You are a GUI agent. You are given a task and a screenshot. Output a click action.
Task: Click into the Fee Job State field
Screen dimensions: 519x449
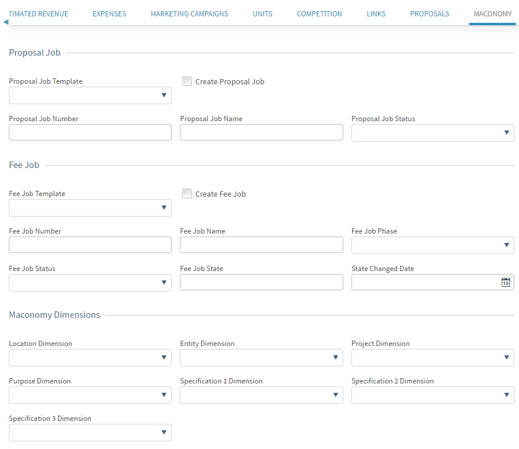[x=261, y=282]
